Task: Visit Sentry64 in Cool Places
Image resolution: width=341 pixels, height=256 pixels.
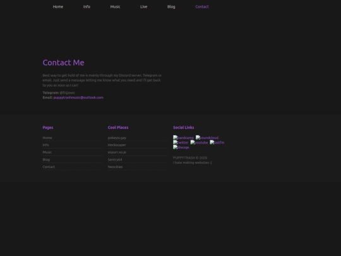Action: pyautogui.click(x=115, y=159)
